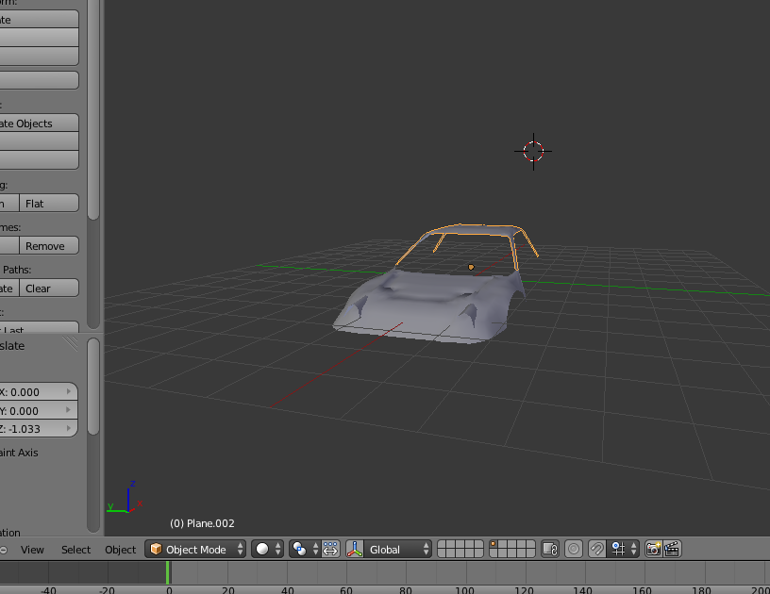Click the Y: 0.000 value field
The width and height of the screenshot is (770, 594).
[x=39, y=410]
